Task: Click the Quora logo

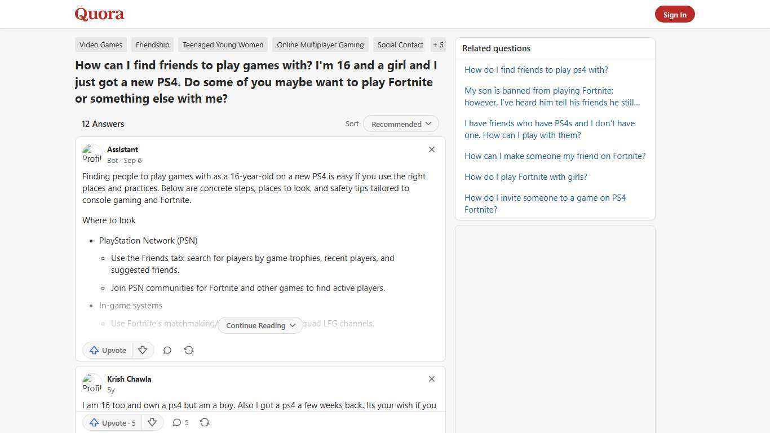Action: [99, 14]
